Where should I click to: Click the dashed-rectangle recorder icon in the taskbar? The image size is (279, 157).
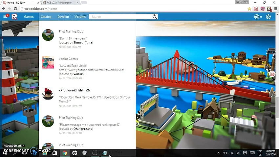coord(95,153)
